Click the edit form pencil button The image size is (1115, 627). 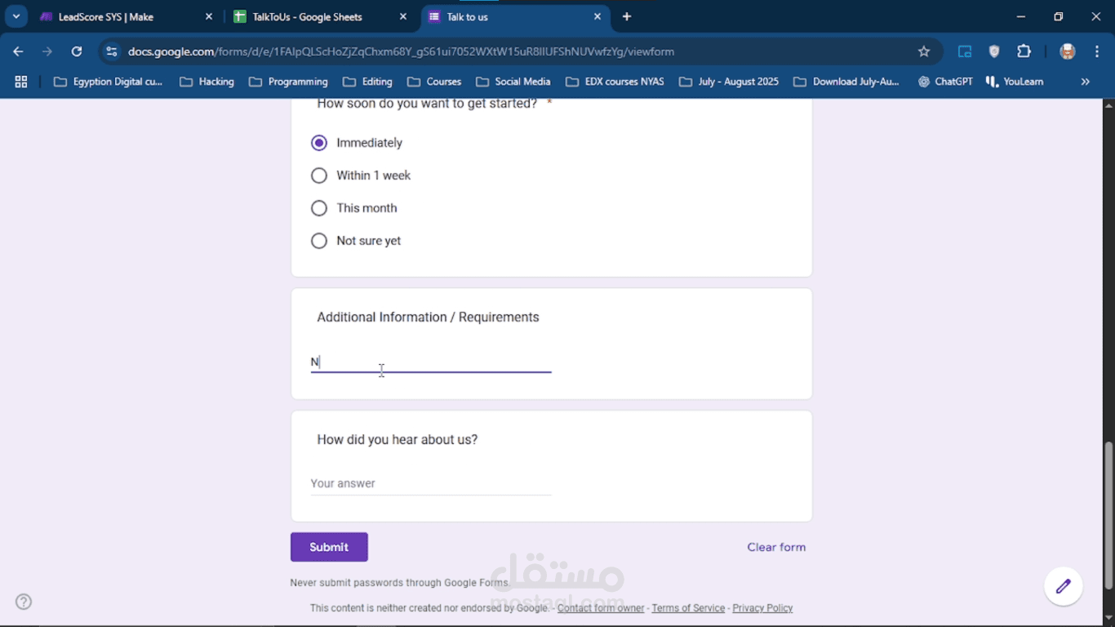1064,586
